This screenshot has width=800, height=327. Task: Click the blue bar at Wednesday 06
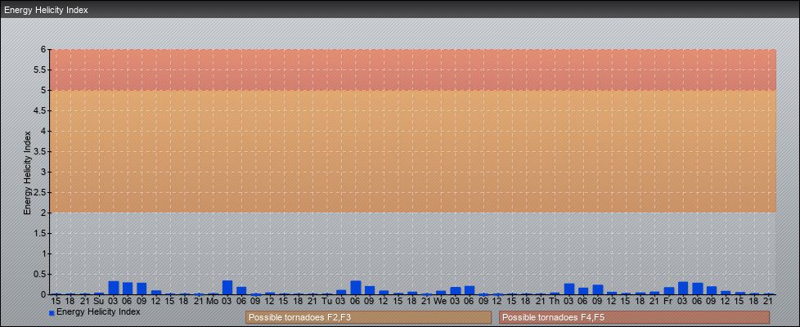click(x=470, y=290)
